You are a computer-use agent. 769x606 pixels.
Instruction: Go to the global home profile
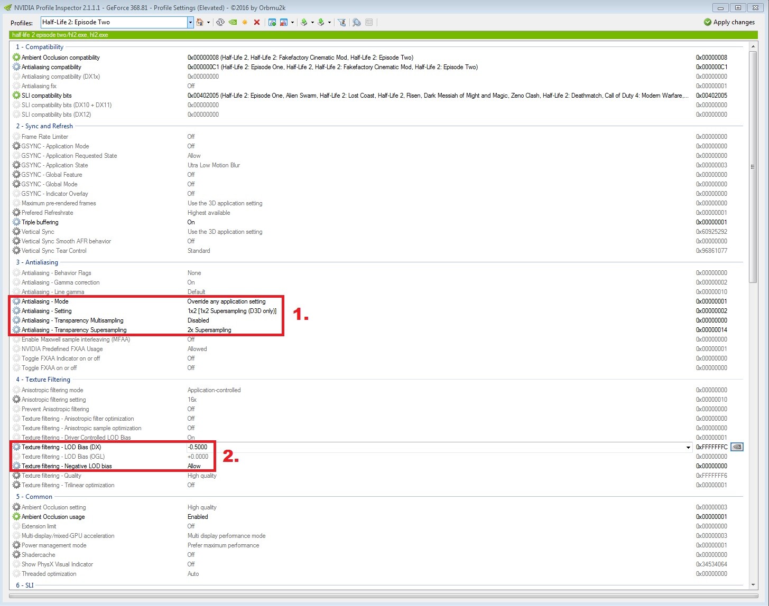click(200, 22)
